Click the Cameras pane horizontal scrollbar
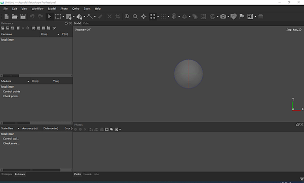 click(x=36, y=76)
